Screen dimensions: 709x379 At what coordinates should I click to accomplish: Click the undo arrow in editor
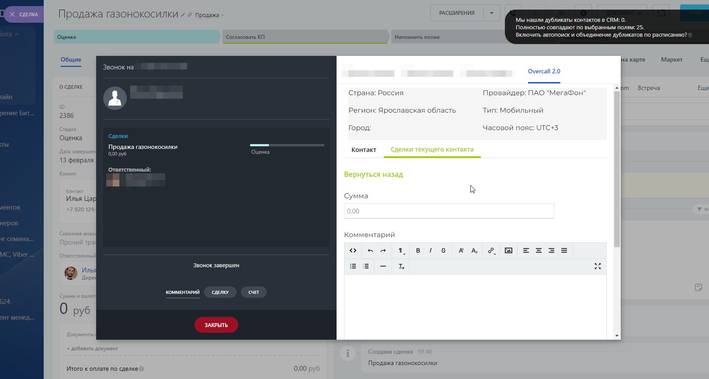[x=370, y=251]
